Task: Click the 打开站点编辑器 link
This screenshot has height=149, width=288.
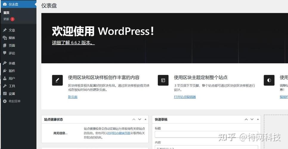Action: point(185,97)
